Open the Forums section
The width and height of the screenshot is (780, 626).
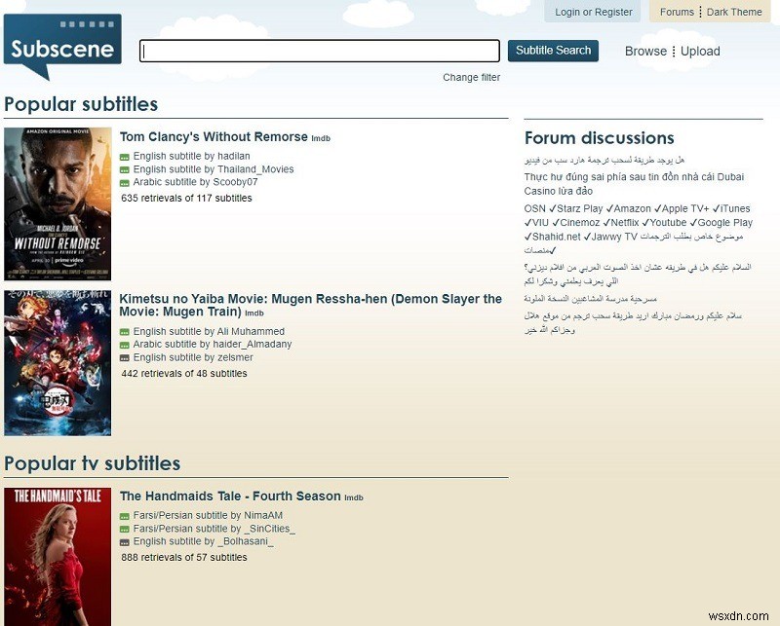tap(677, 11)
